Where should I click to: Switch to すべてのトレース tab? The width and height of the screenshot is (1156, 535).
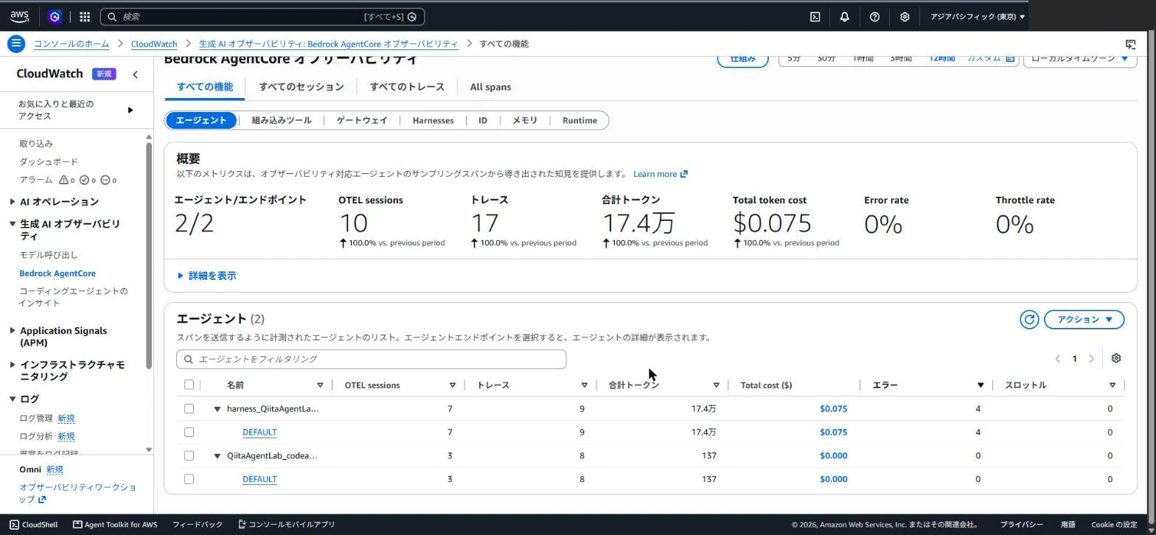(407, 87)
